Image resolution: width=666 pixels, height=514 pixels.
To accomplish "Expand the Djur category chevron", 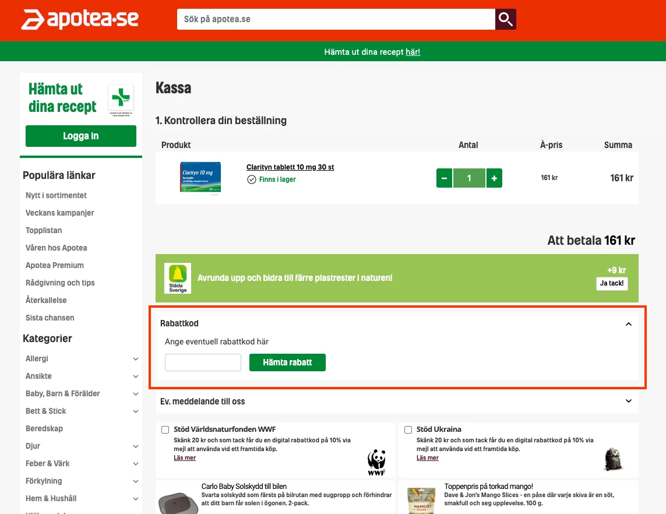I will click(136, 446).
